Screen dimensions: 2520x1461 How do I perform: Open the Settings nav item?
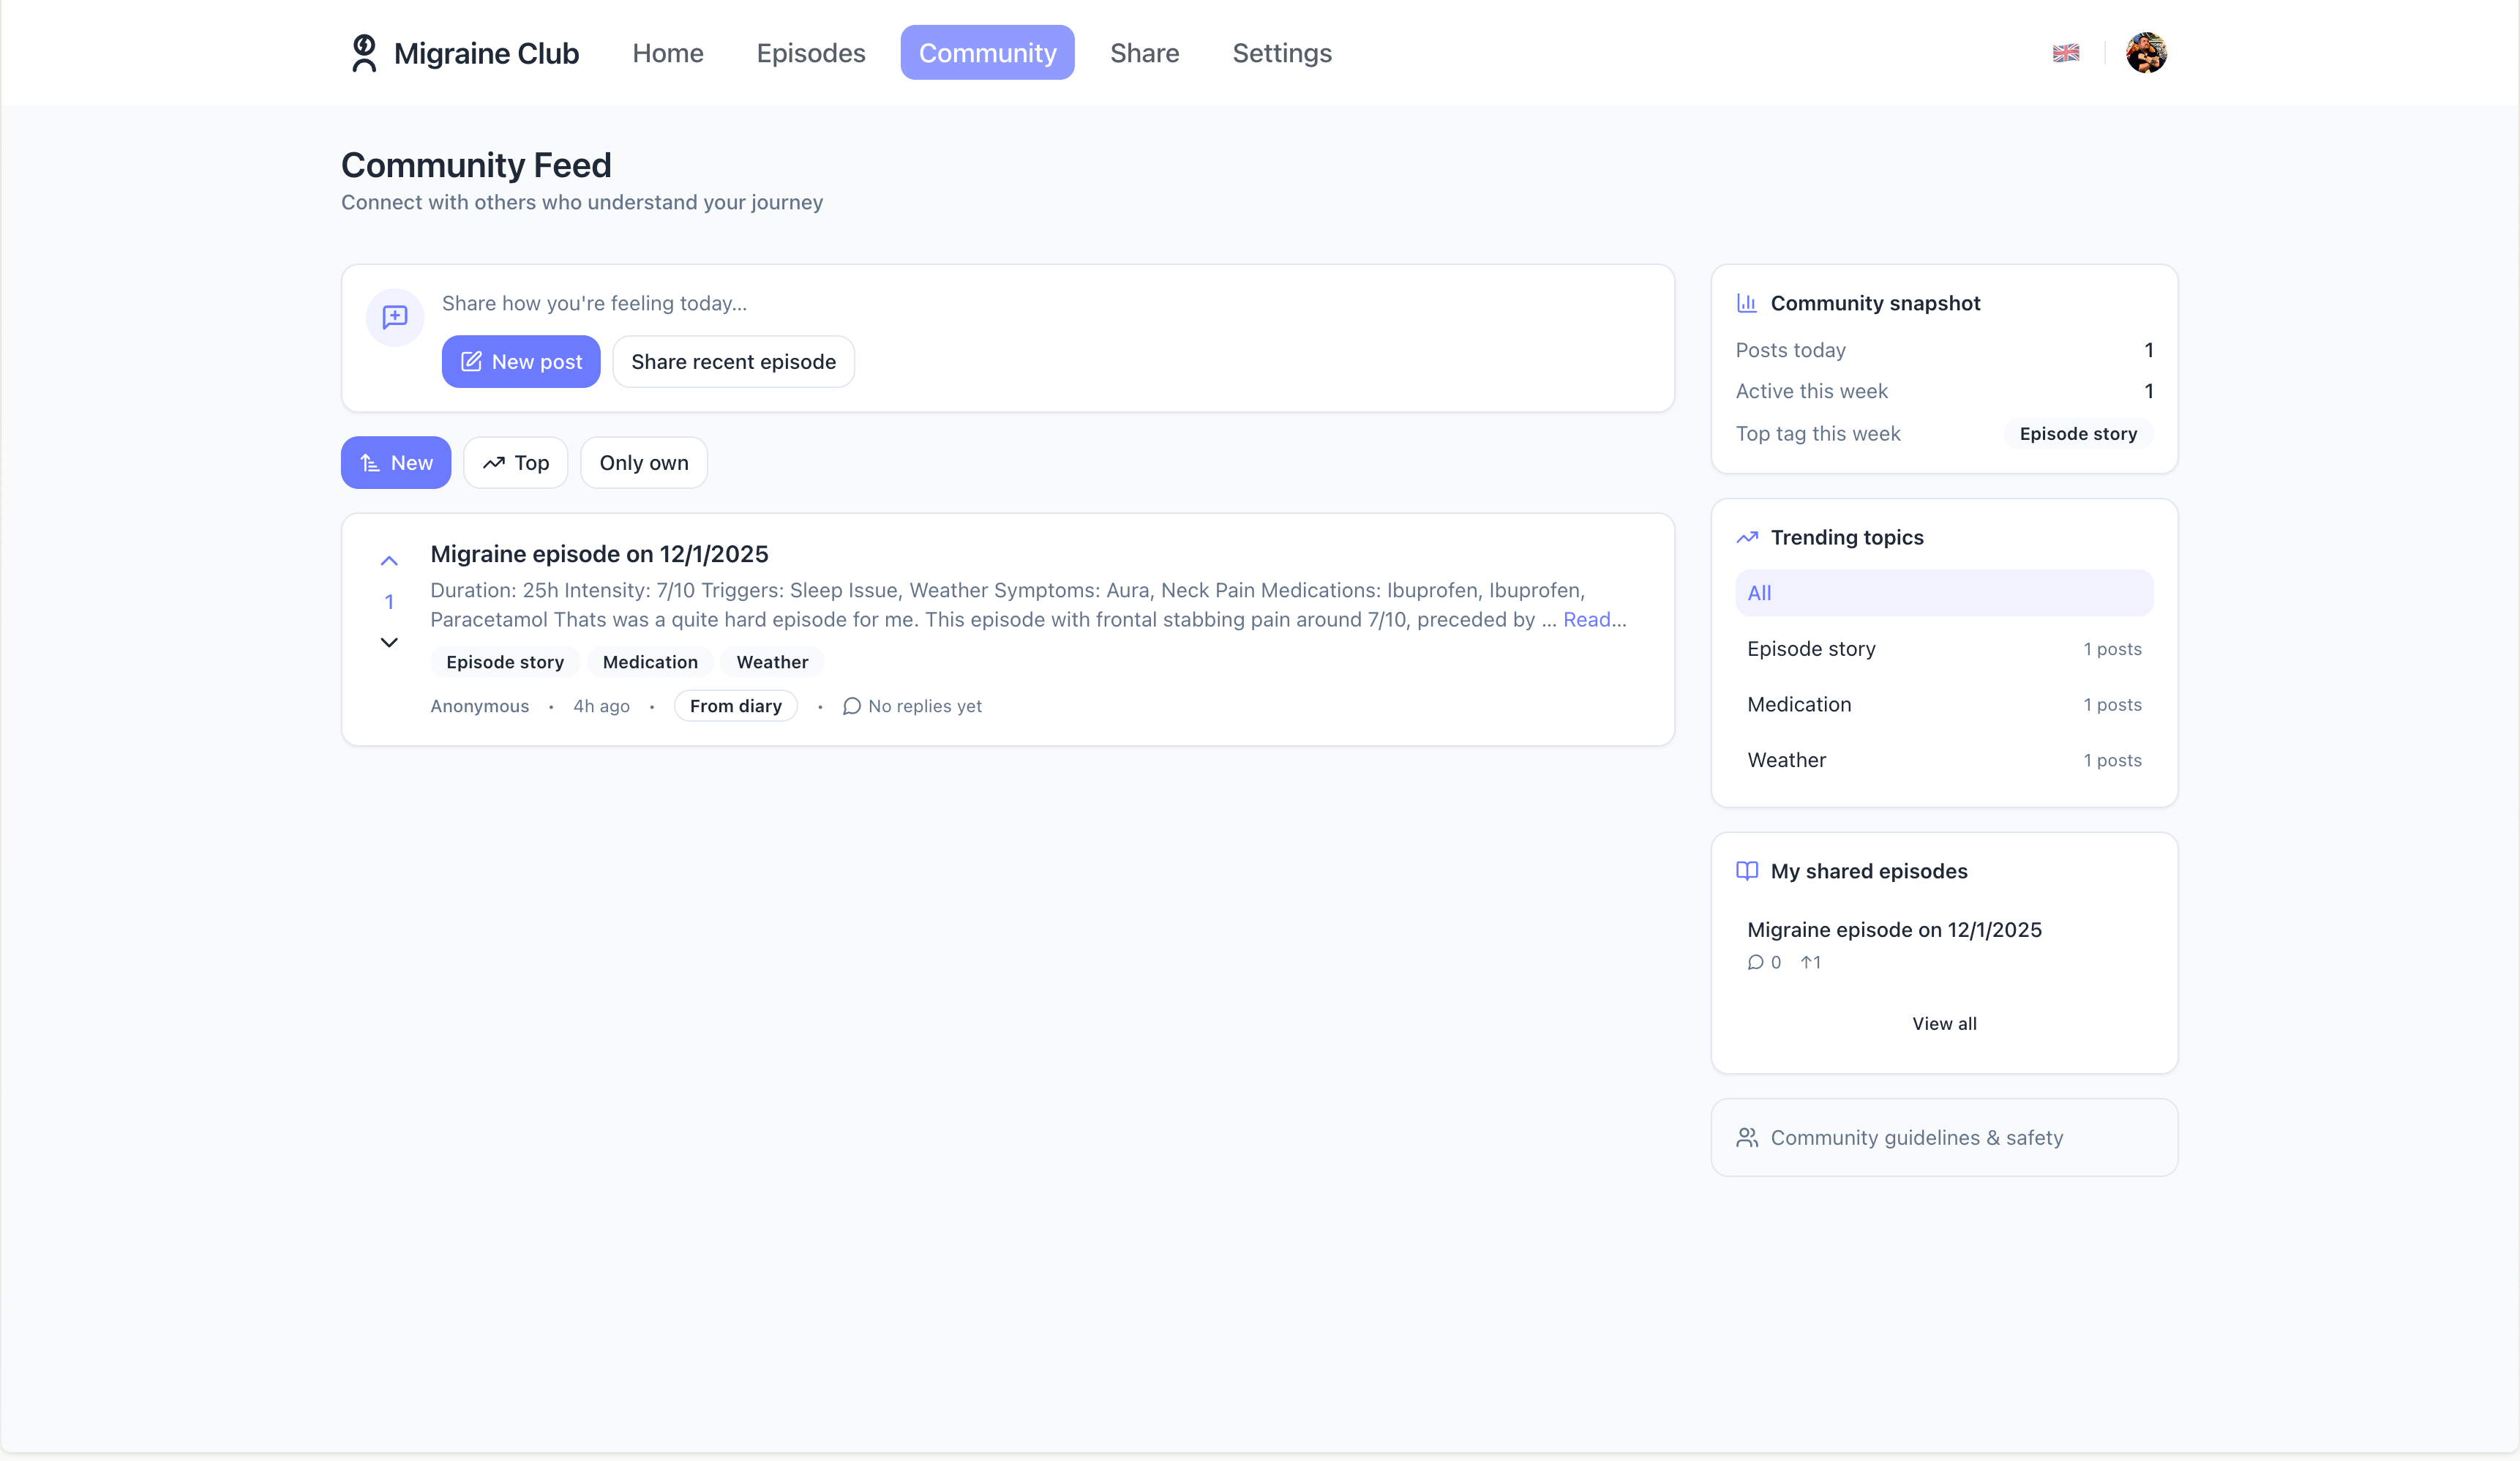click(x=1282, y=53)
